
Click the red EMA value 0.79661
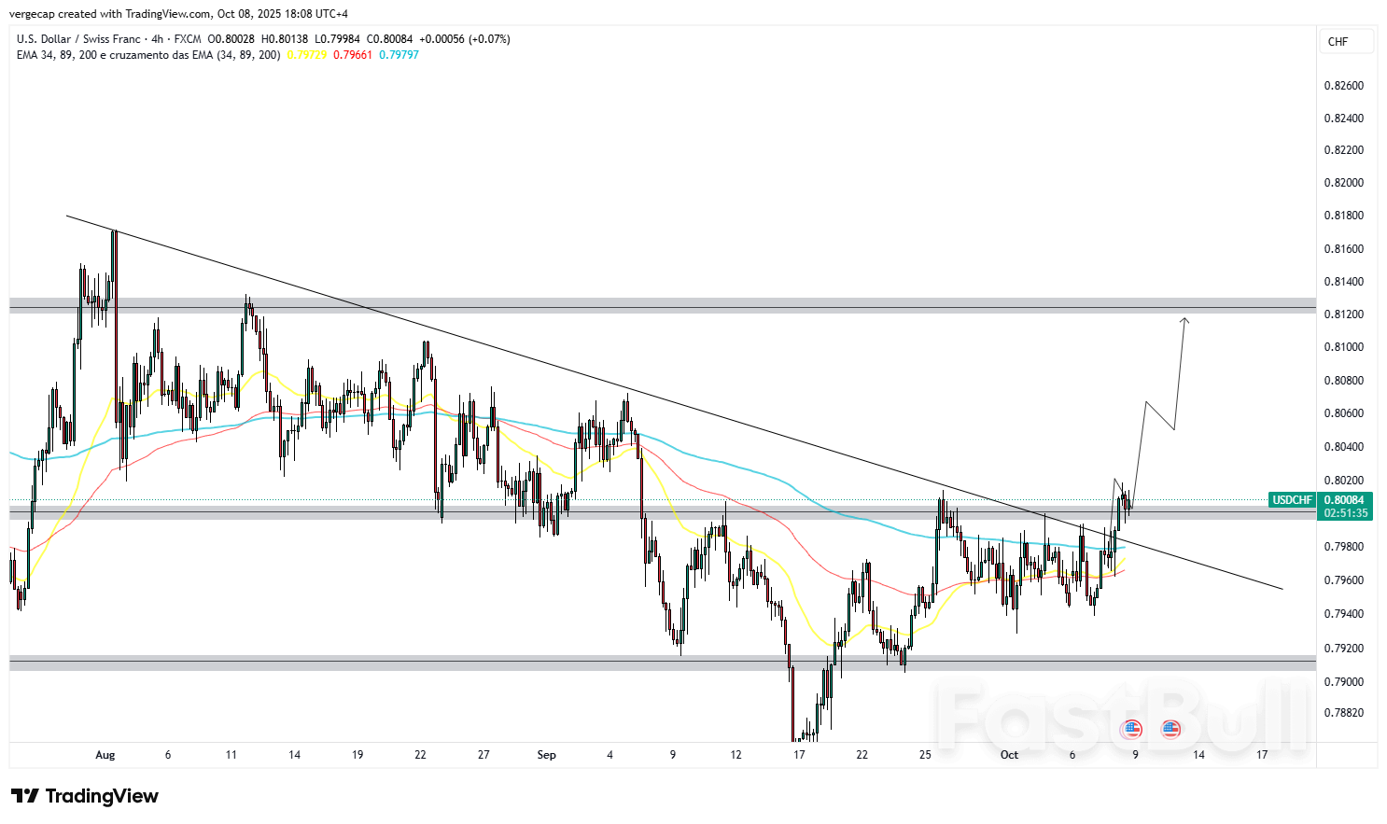coord(353,55)
